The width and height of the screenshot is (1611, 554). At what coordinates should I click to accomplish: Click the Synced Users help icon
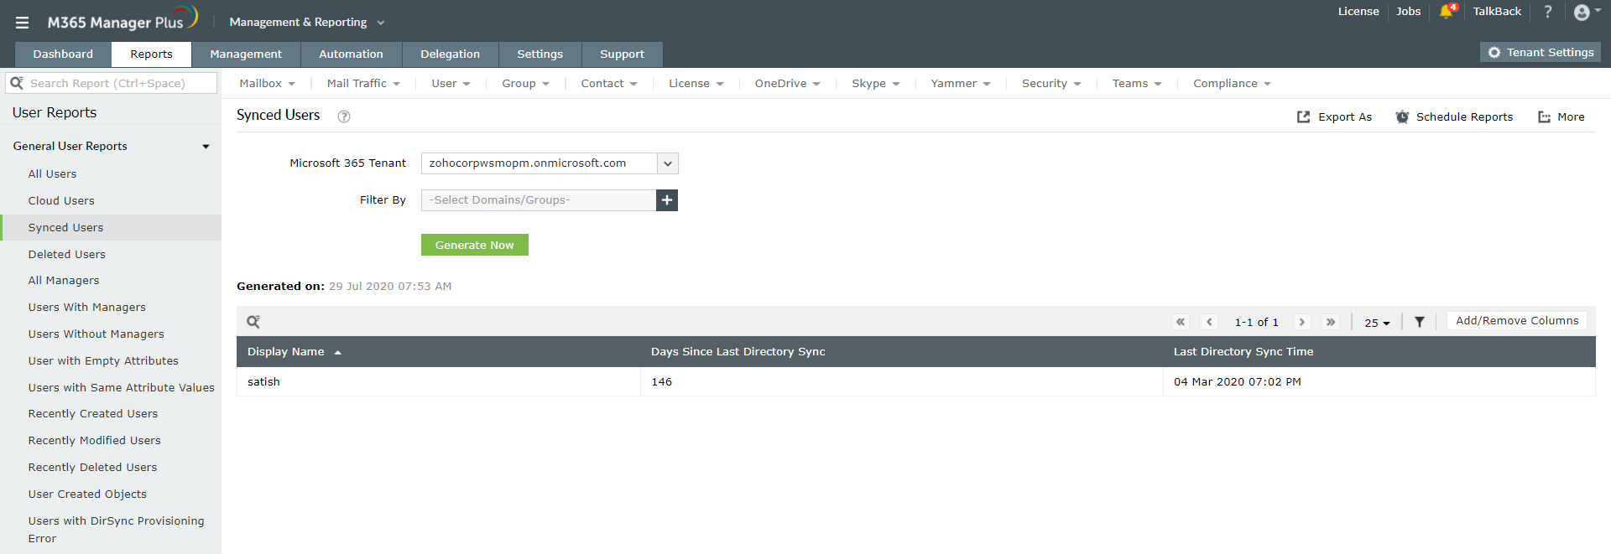pos(344,116)
